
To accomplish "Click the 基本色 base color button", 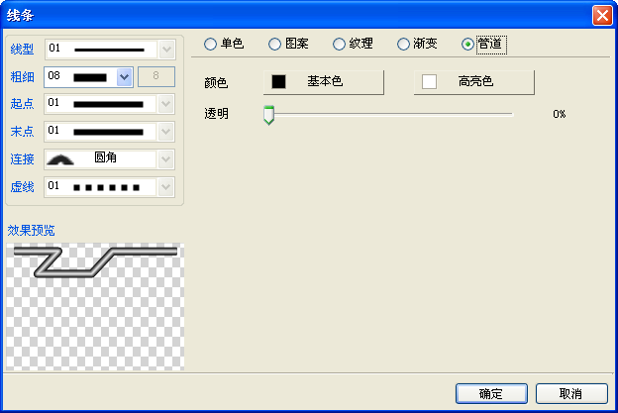I will 324,82.
